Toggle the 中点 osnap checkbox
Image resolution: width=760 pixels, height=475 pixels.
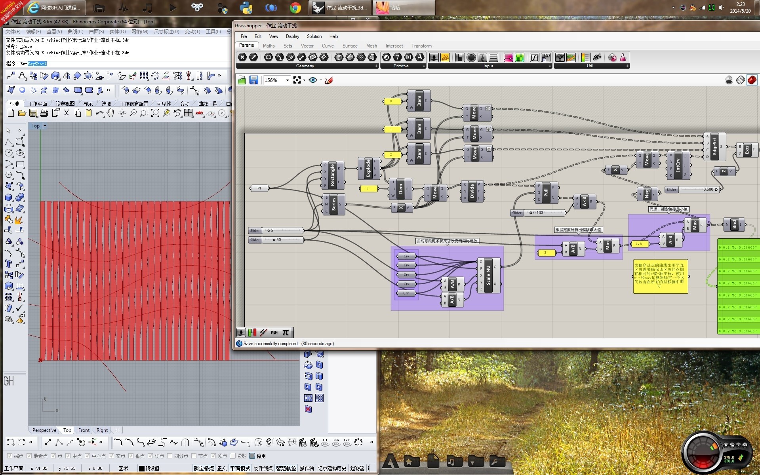[x=68, y=456]
